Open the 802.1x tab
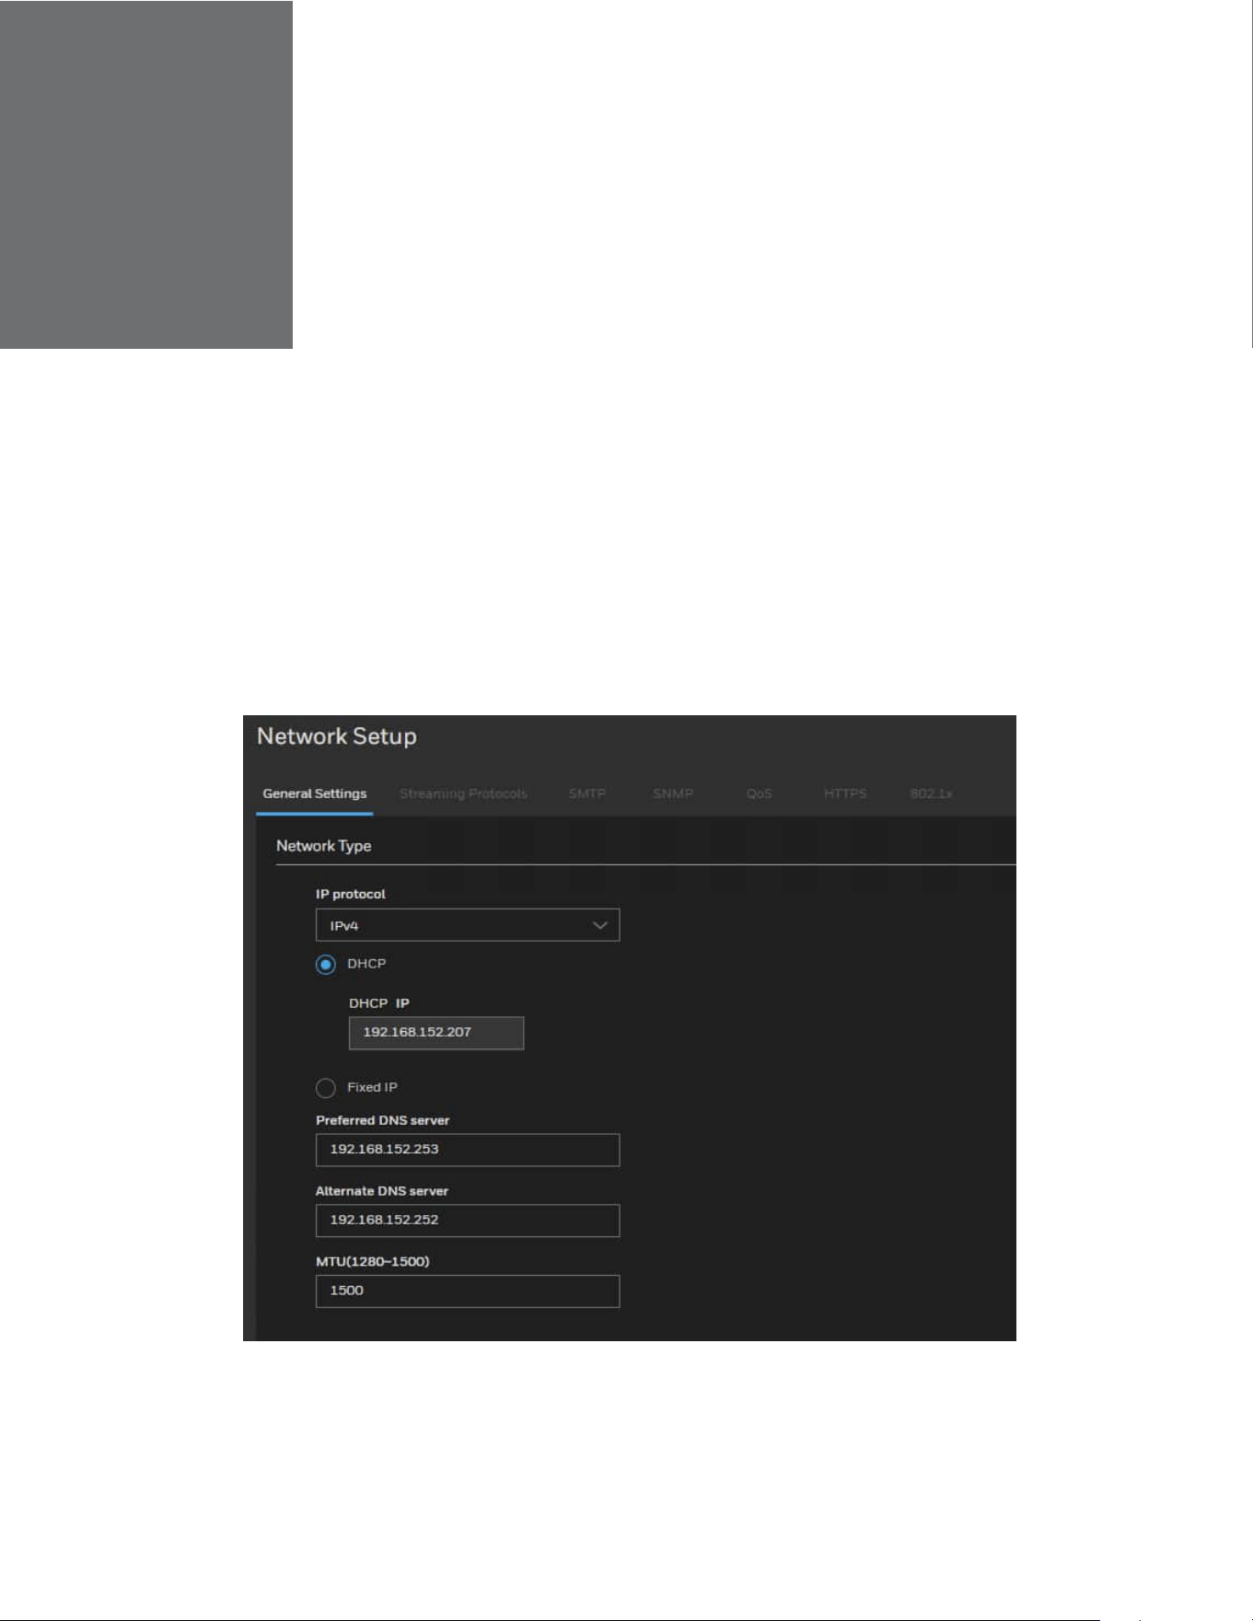This screenshot has height=1621, width=1253. coord(931,793)
